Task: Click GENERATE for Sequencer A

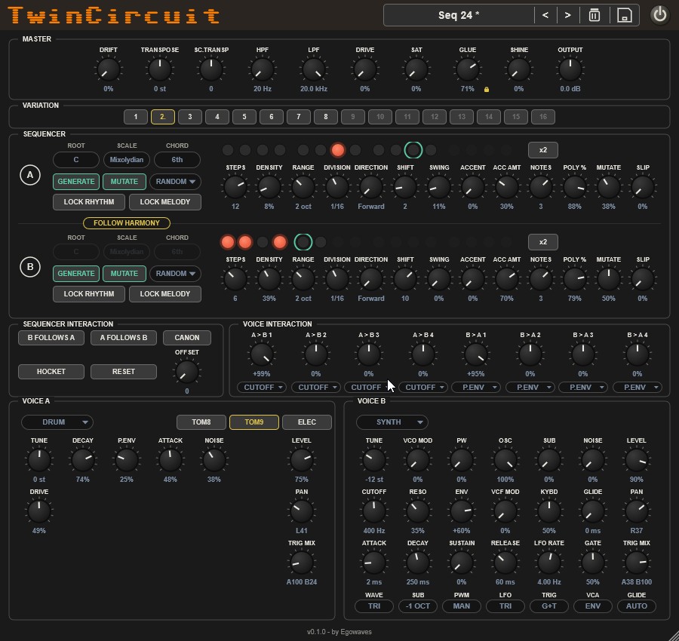Action: (x=76, y=182)
